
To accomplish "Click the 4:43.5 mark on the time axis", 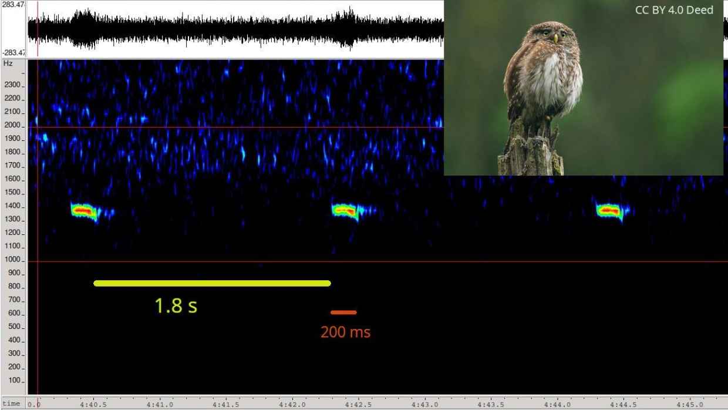I will point(491,404).
